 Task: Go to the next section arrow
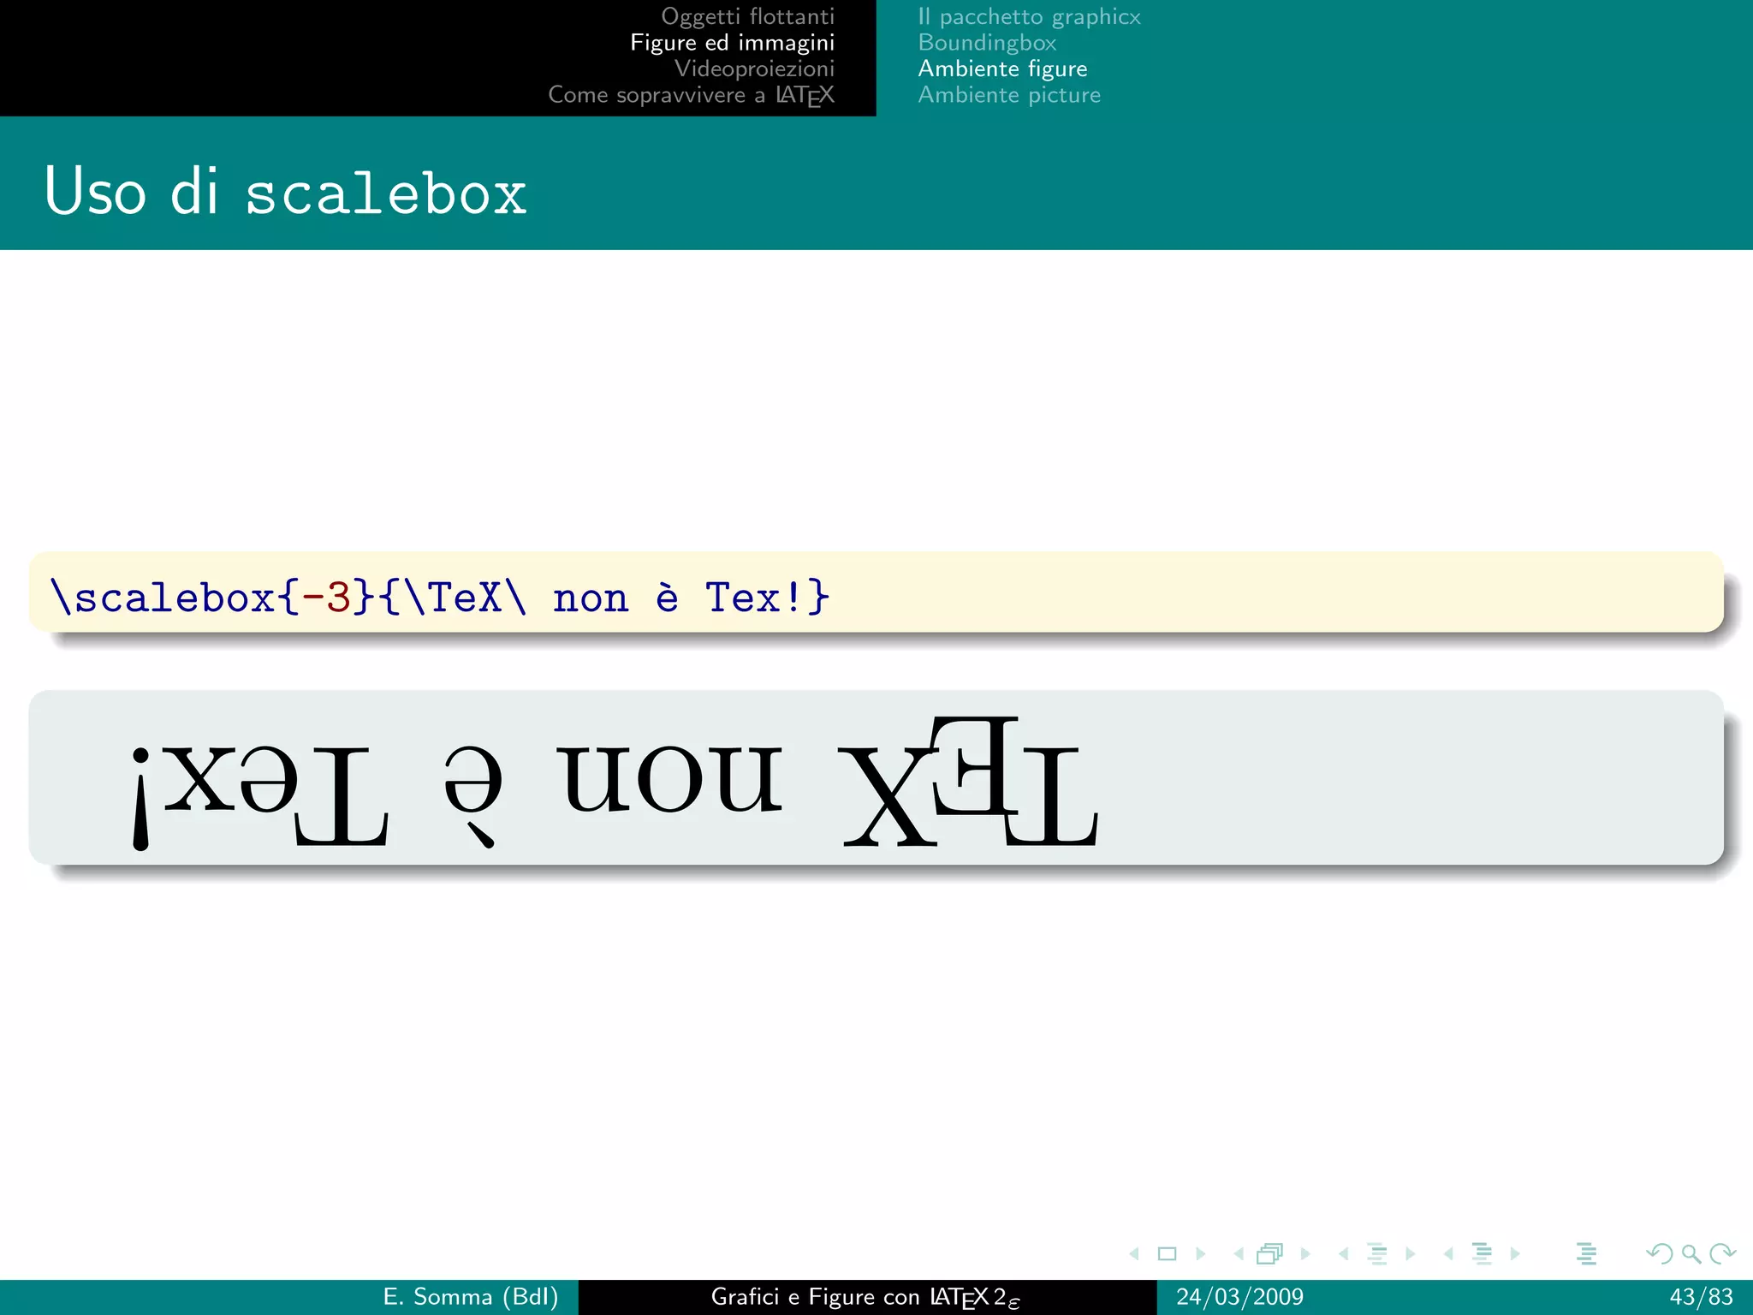1515,1254
